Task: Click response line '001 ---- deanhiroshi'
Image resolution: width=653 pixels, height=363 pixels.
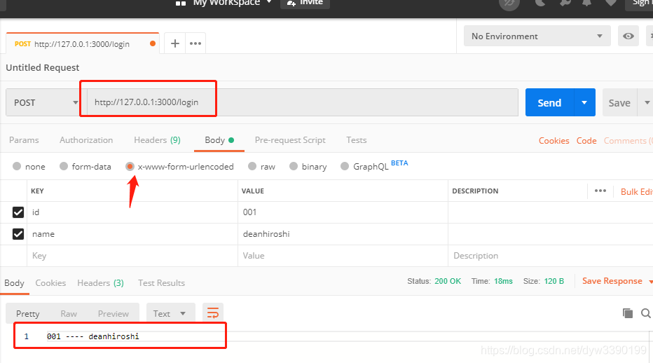Action: [93, 336]
